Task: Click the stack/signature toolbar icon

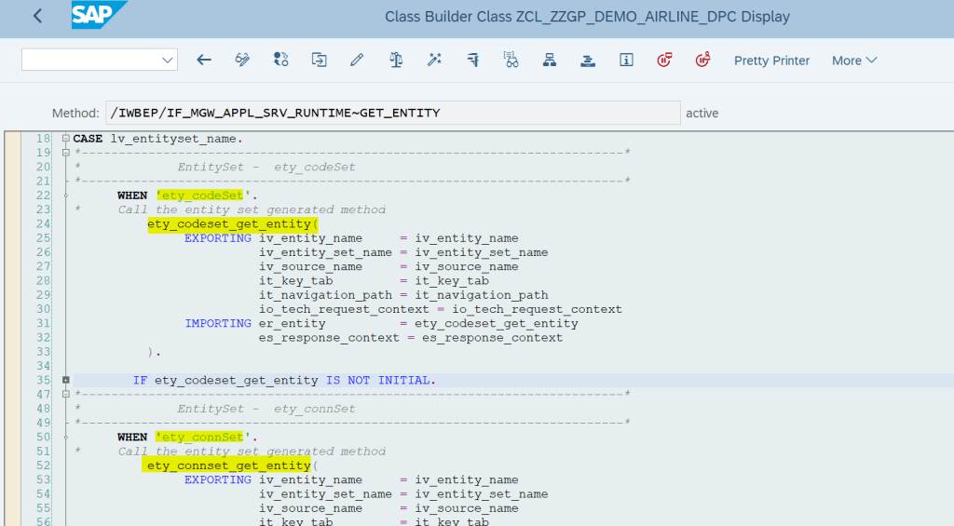Action: [x=588, y=60]
